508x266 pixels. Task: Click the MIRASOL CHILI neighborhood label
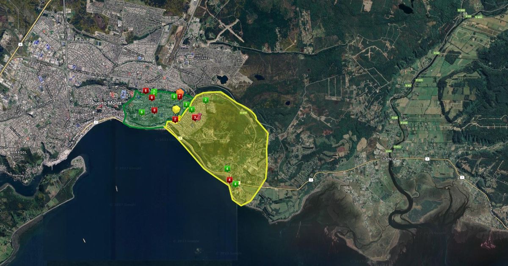[x=19, y=155]
